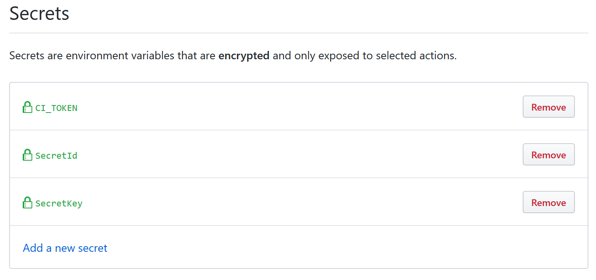Click the lock icon beside CI_TOKEN
The height and width of the screenshot is (280, 596).
(27, 107)
